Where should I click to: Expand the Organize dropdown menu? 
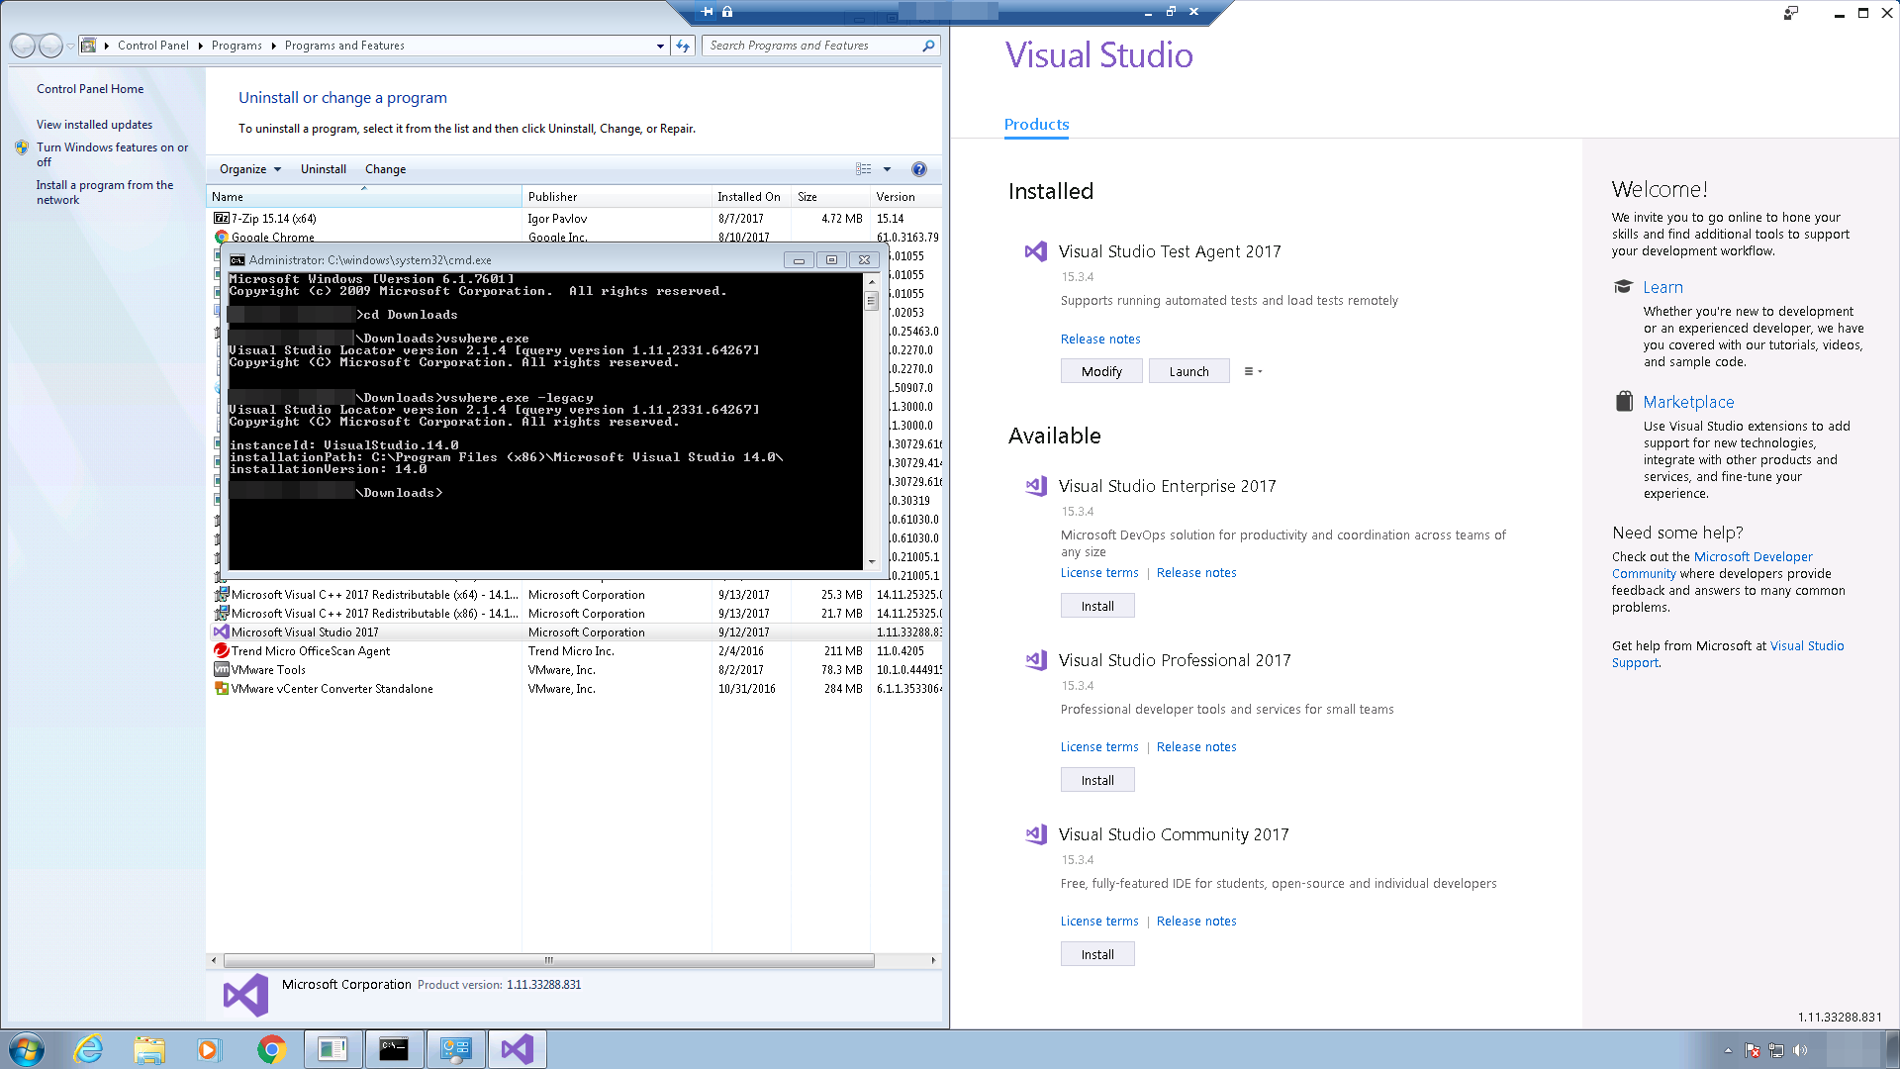250,169
